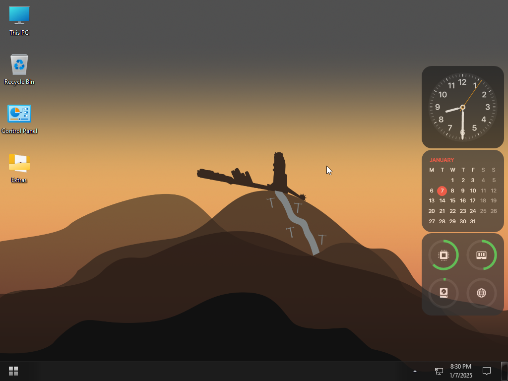Select day 1 in the calendar widget
Image resolution: width=508 pixels, height=381 pixels.
[452, 181]
